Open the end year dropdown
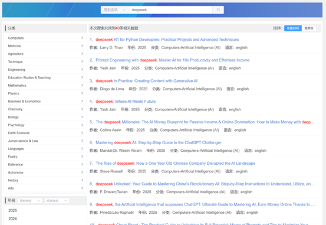 [57, 201]
